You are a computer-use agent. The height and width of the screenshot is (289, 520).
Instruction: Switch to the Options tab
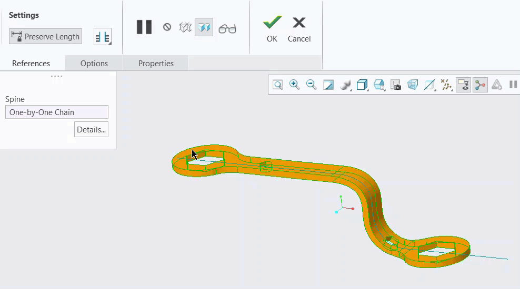(94, 64)
